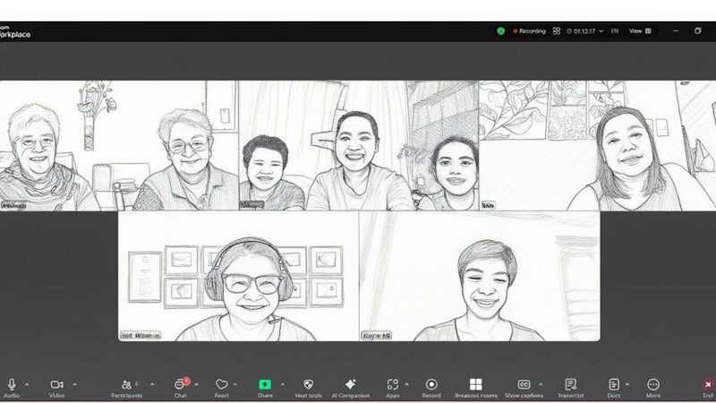Click the green Share screen button
The width and height of the screenshot is (716, 403).
(x=265, y=384)
